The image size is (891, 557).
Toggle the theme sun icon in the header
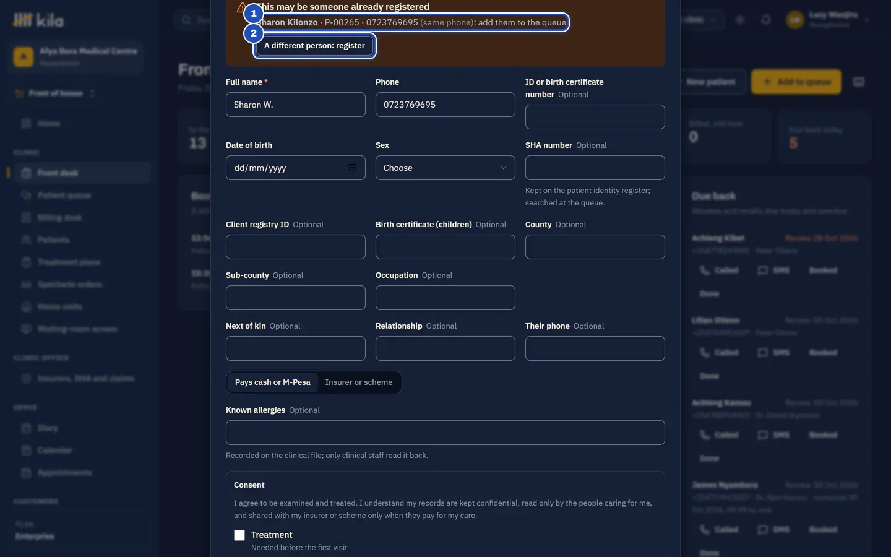click(x=740, y=20)
